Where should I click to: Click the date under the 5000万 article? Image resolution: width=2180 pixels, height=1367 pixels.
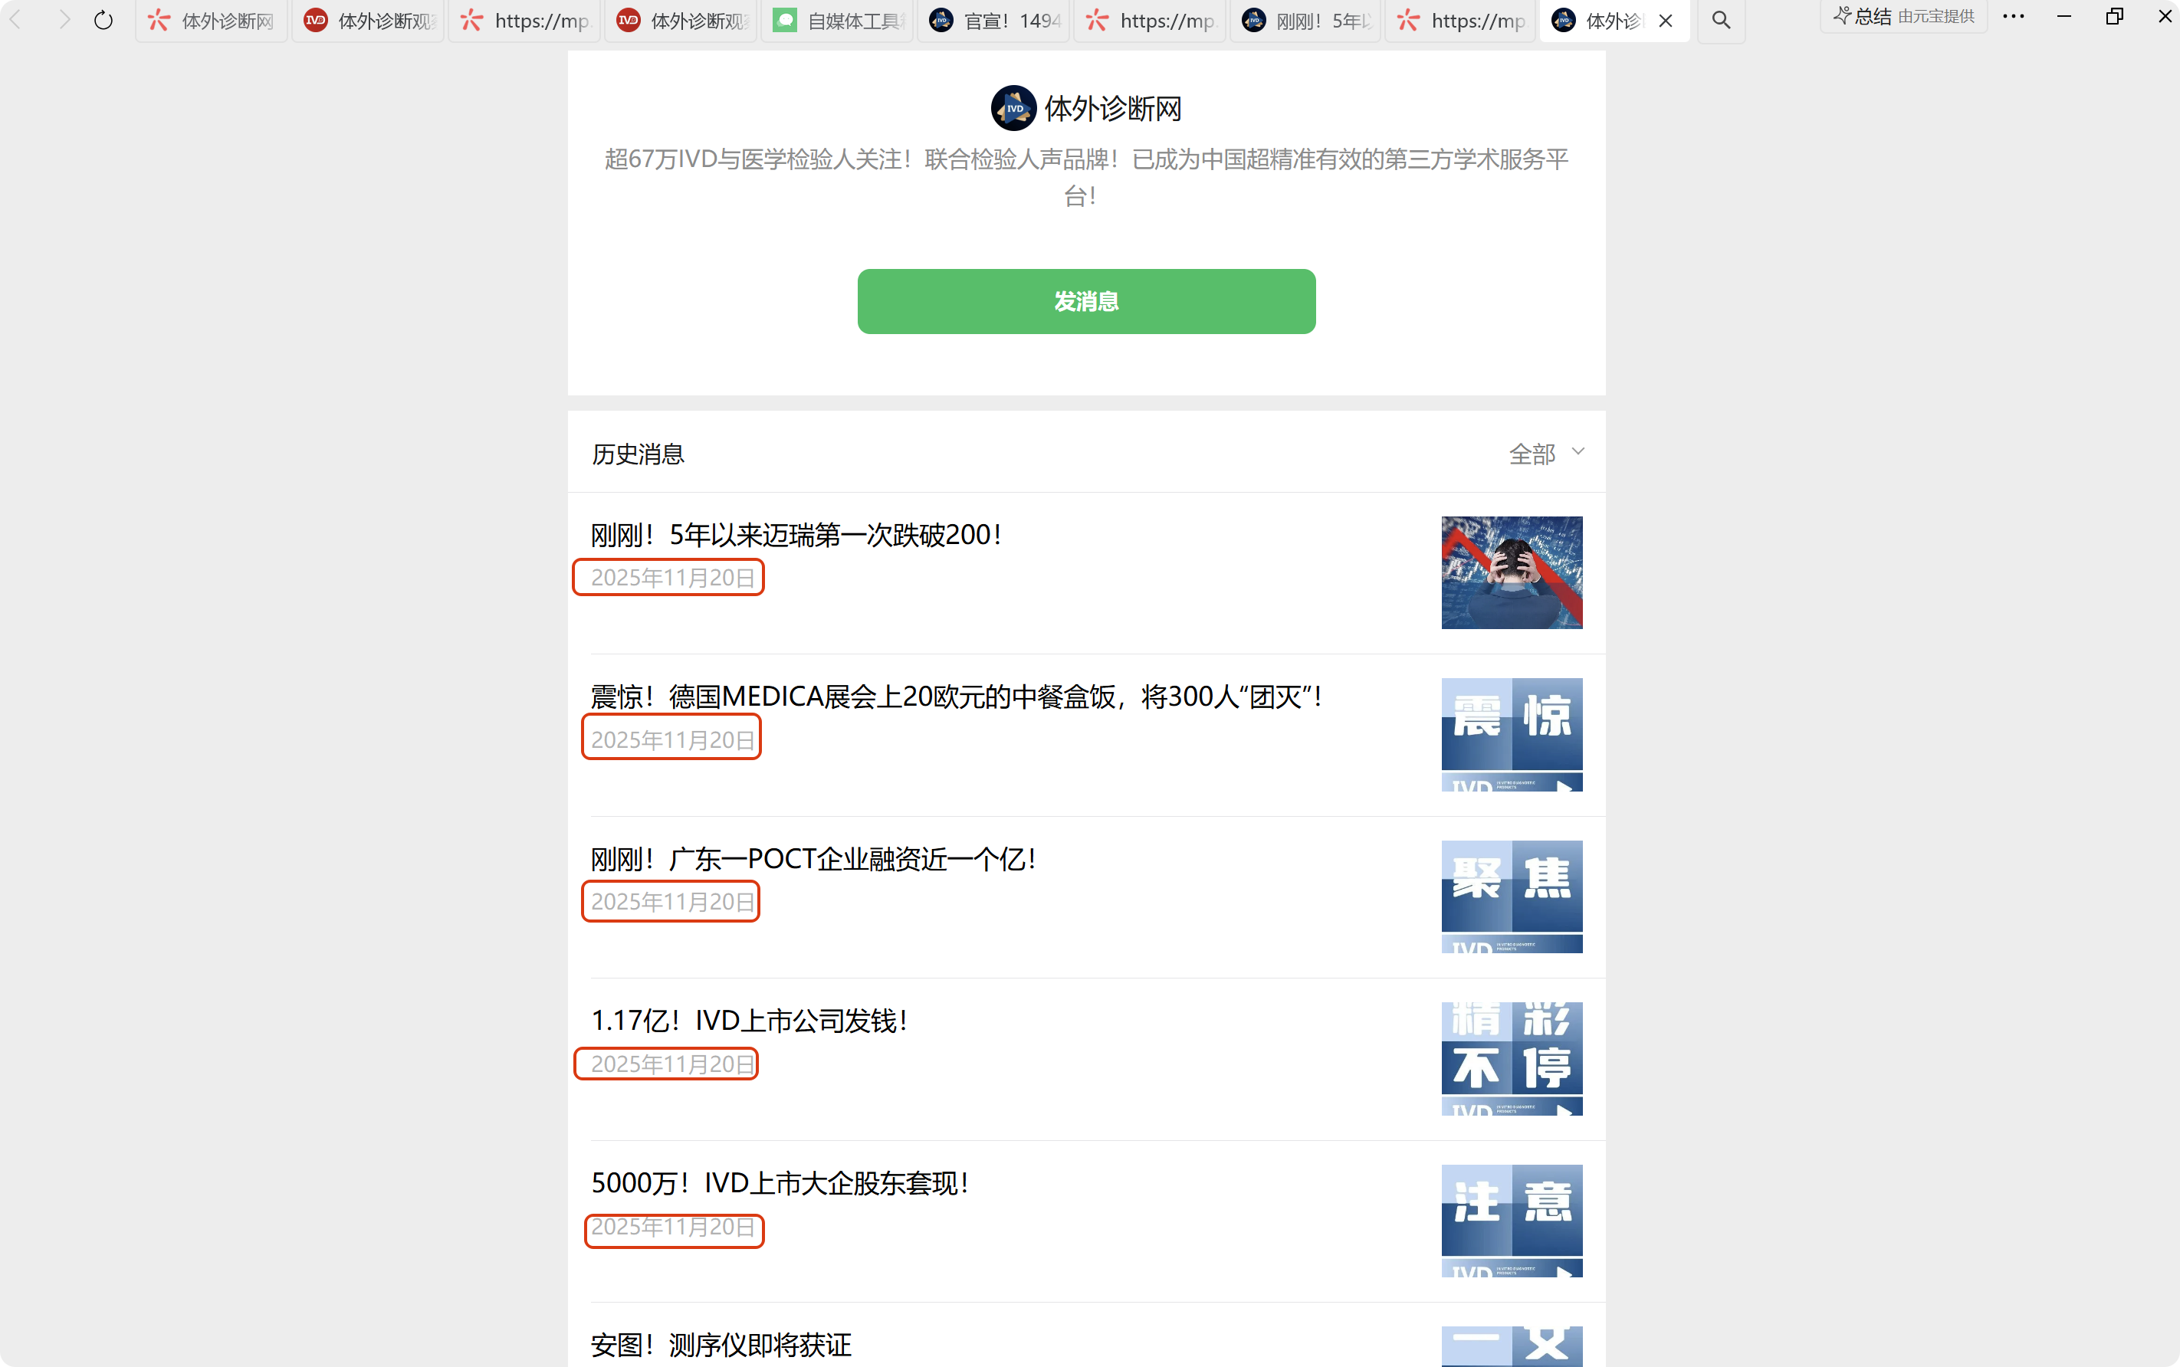point(673,1227)
